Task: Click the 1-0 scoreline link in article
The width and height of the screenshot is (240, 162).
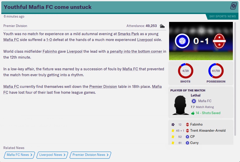Action: pyautogui.click(x=49, y=40)
